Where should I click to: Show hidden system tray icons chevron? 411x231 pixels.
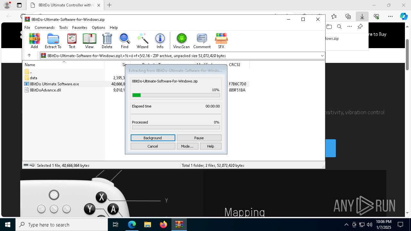point(346,225)
